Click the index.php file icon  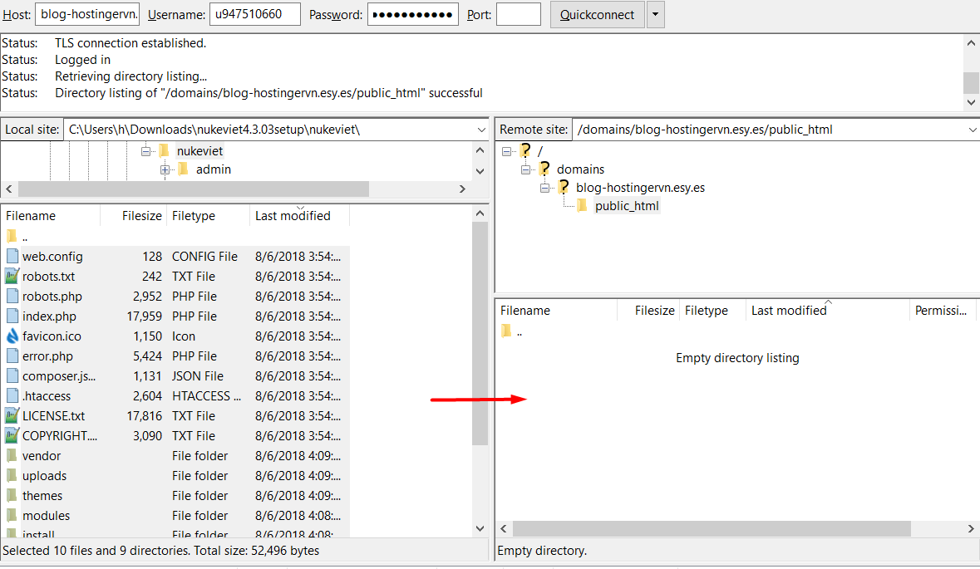coord(12,316)
